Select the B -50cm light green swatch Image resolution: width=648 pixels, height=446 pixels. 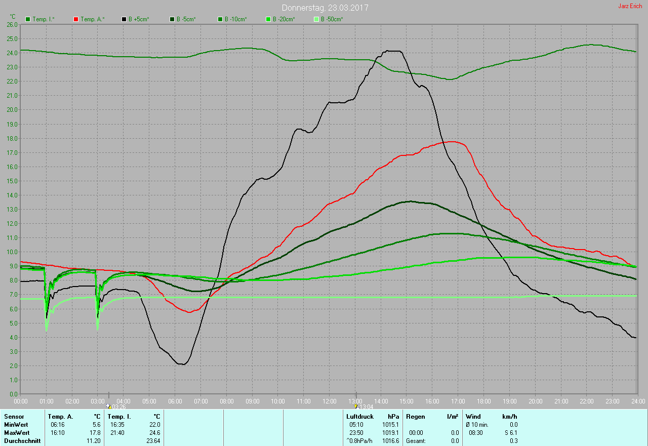point(316,19)
